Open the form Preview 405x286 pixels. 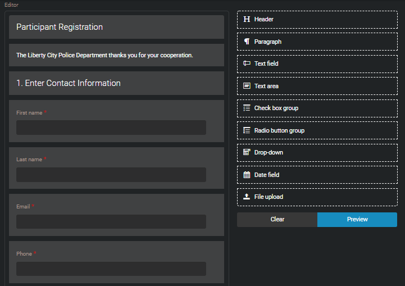357,220
